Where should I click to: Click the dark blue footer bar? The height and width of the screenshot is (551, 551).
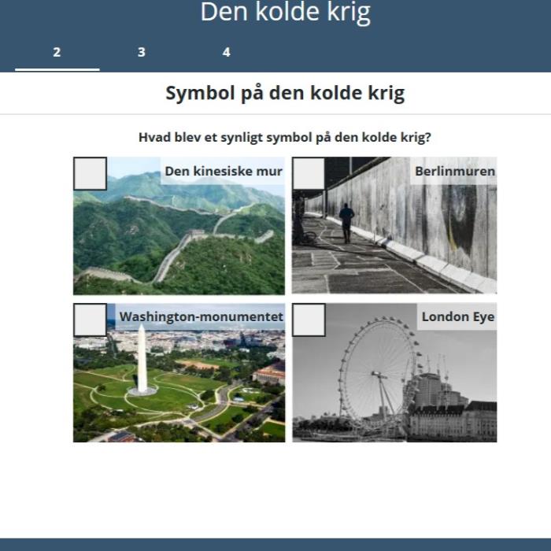click(x=275, y=544)
